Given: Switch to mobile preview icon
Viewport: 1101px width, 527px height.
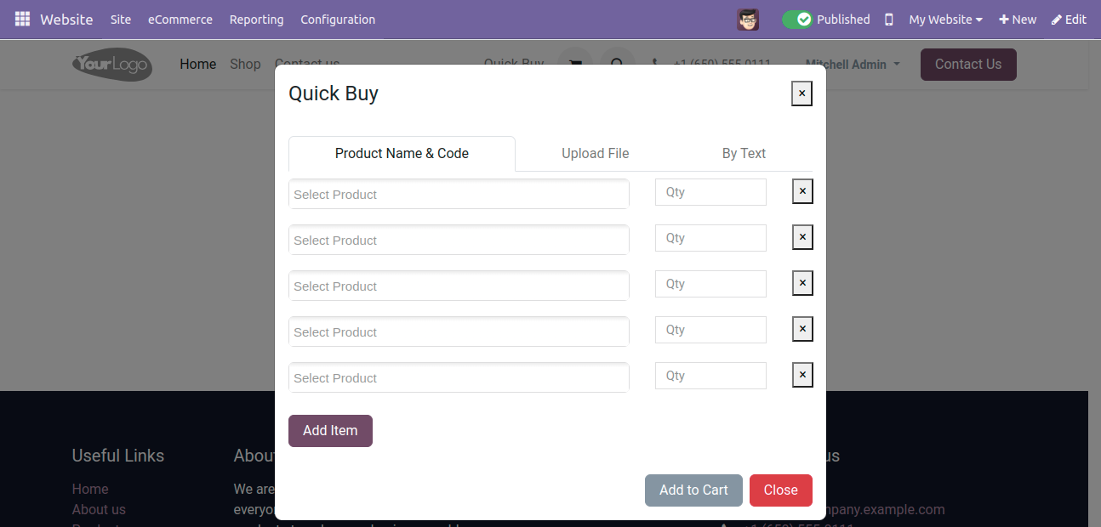Looking at the screenshot, I should pos(889,20).
